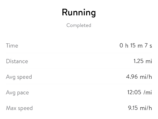The image size is (158, 119).
Task: Click the 1.25 distance number
Action: (139, 61)
